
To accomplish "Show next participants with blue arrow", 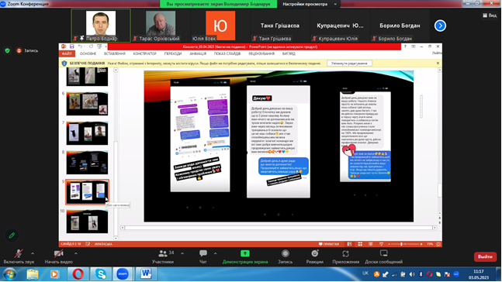I will [x=440, y=26].
